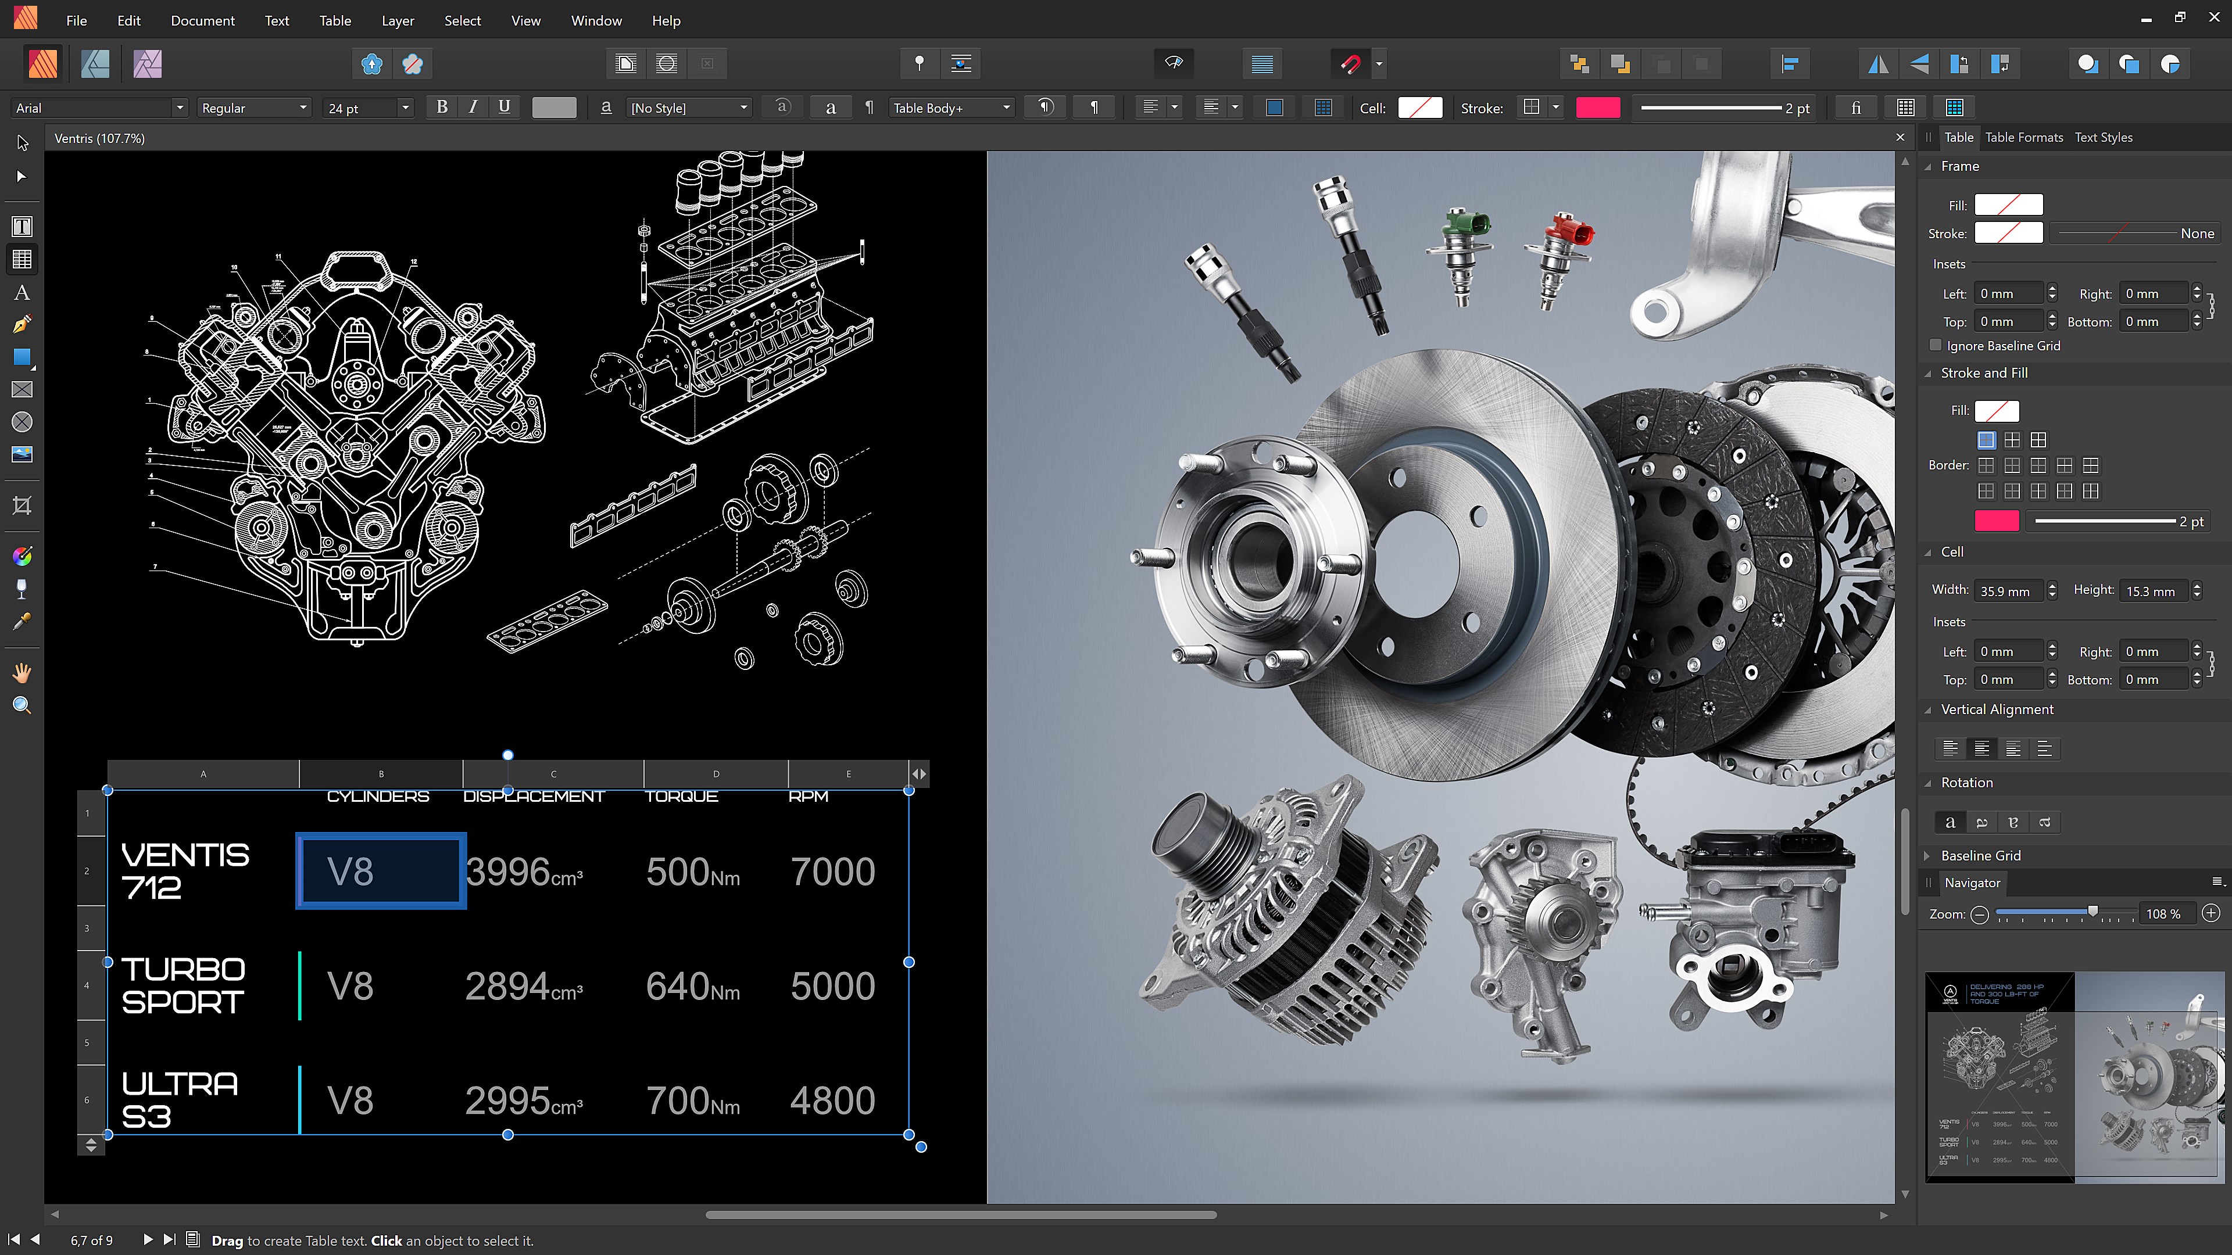Toggle underline formatting button
The width and height of the screenshot is (2232, 1255).
[x=505, y=107]
